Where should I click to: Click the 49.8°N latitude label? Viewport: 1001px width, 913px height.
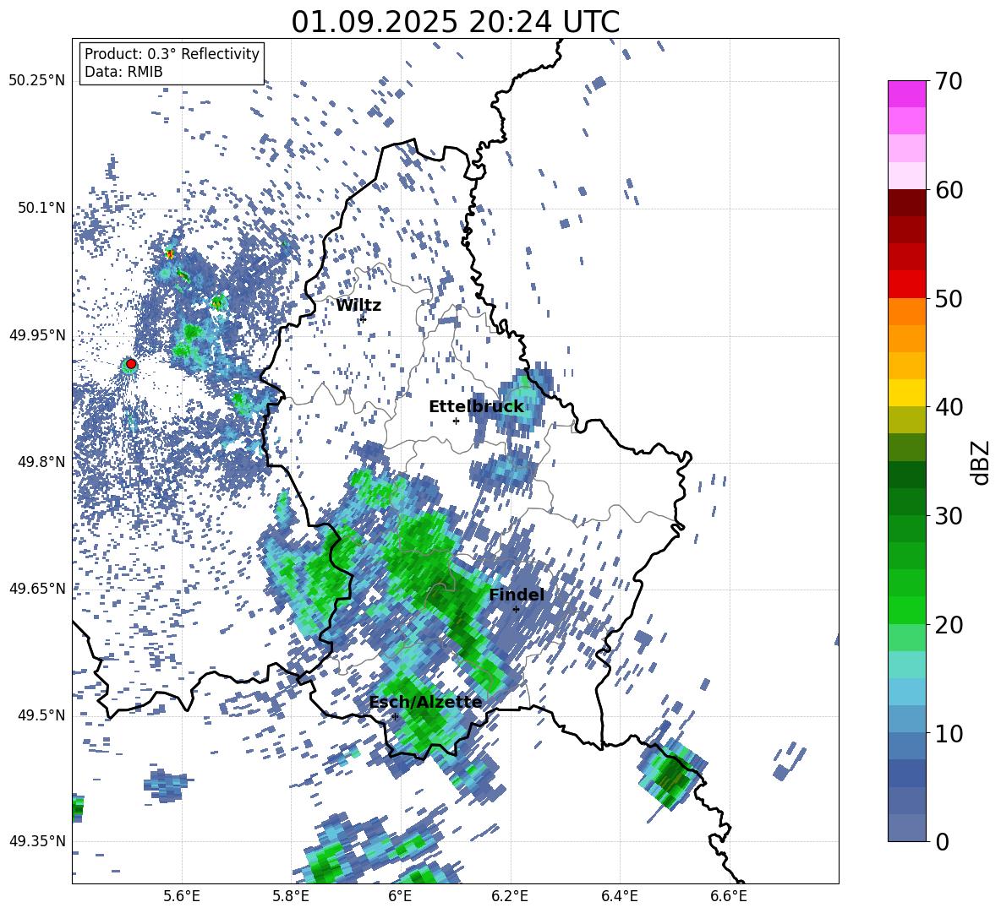point(41,462)
